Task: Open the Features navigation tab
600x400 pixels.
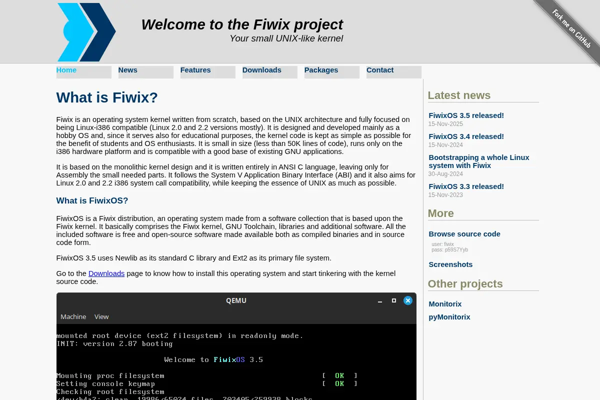Action: [207, 72]
